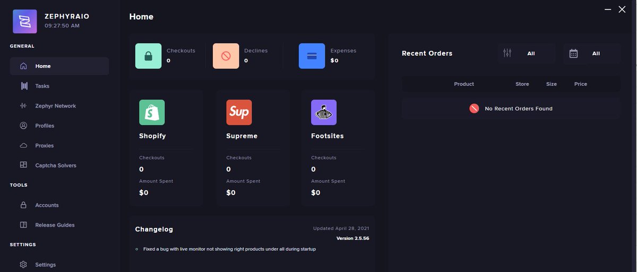Click the Footsites logo icon

click(324, 112)
